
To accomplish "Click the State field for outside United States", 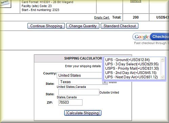I will click(x=79, y=92).
